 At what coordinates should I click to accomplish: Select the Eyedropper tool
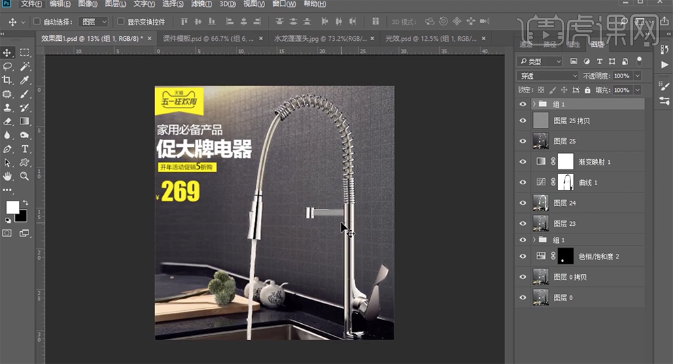pyautogui.click(x=24, y=80)
